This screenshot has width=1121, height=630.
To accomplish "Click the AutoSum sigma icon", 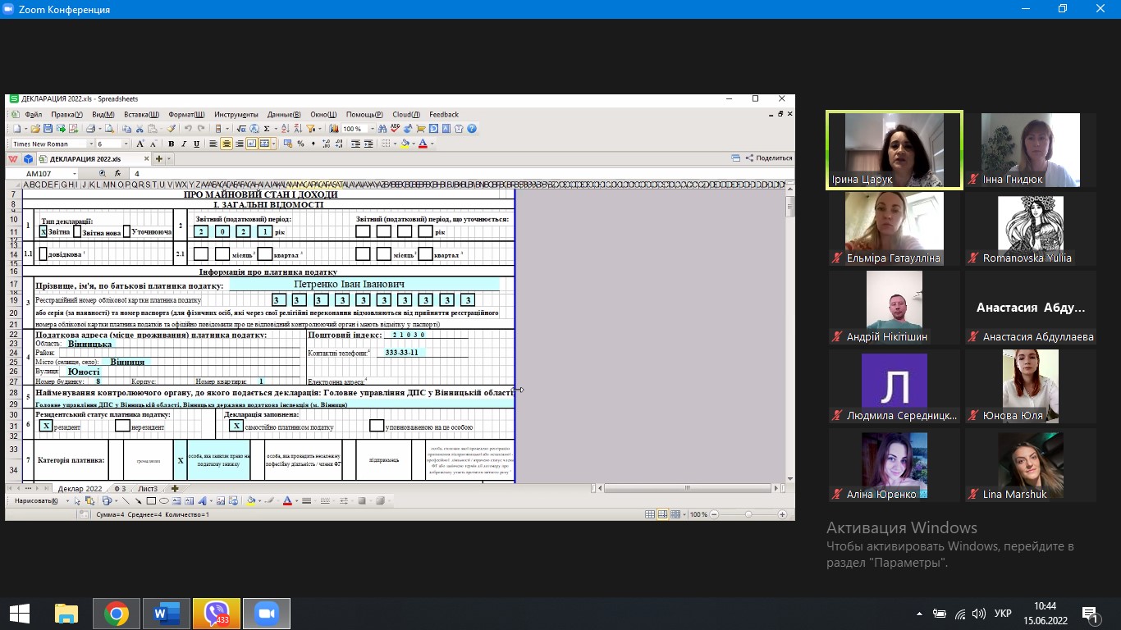I will click(266, 129).
